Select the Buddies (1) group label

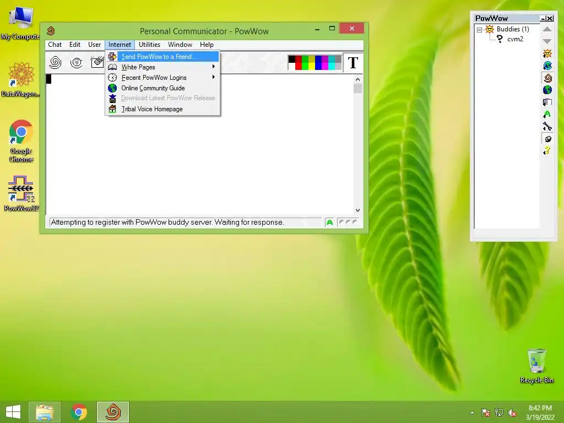(513, 29)
